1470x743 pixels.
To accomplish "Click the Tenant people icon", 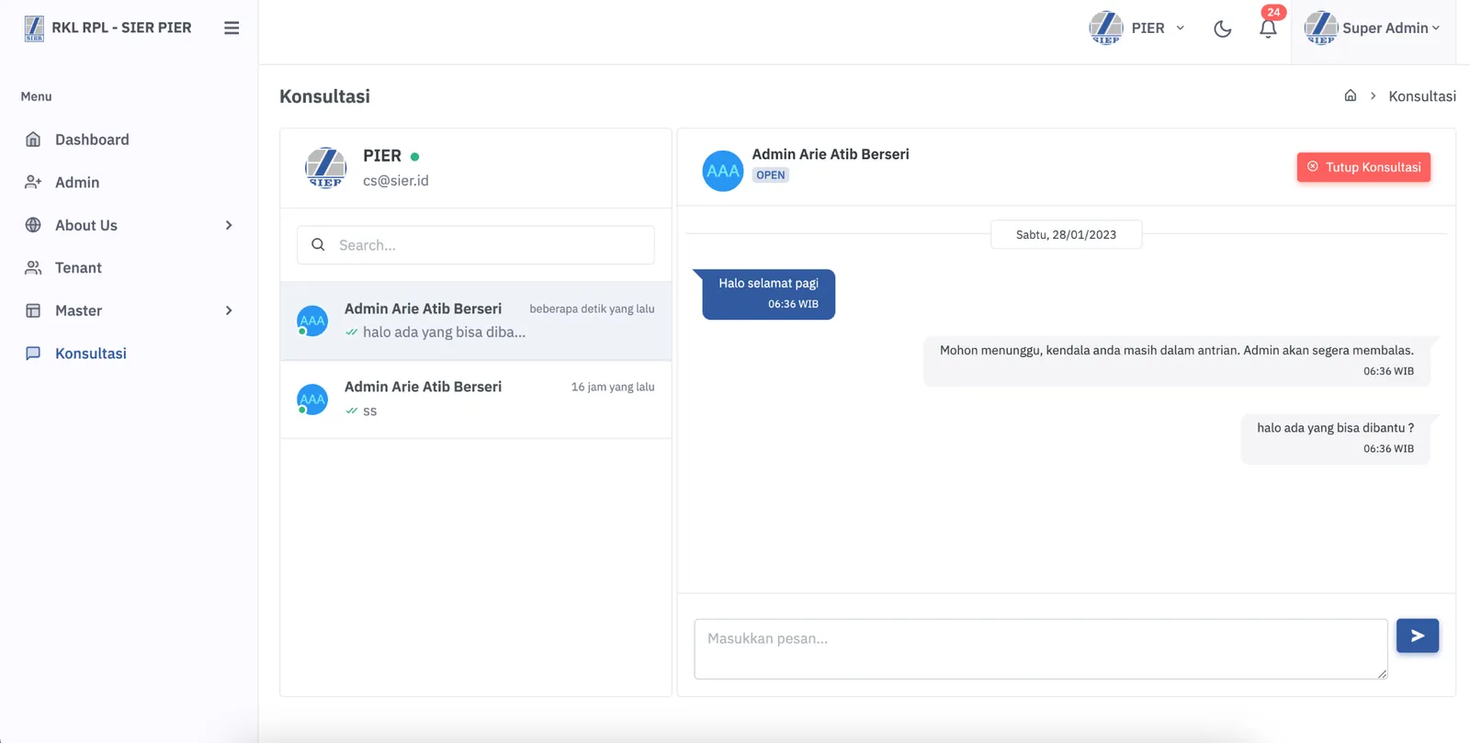I will [33, 268].
